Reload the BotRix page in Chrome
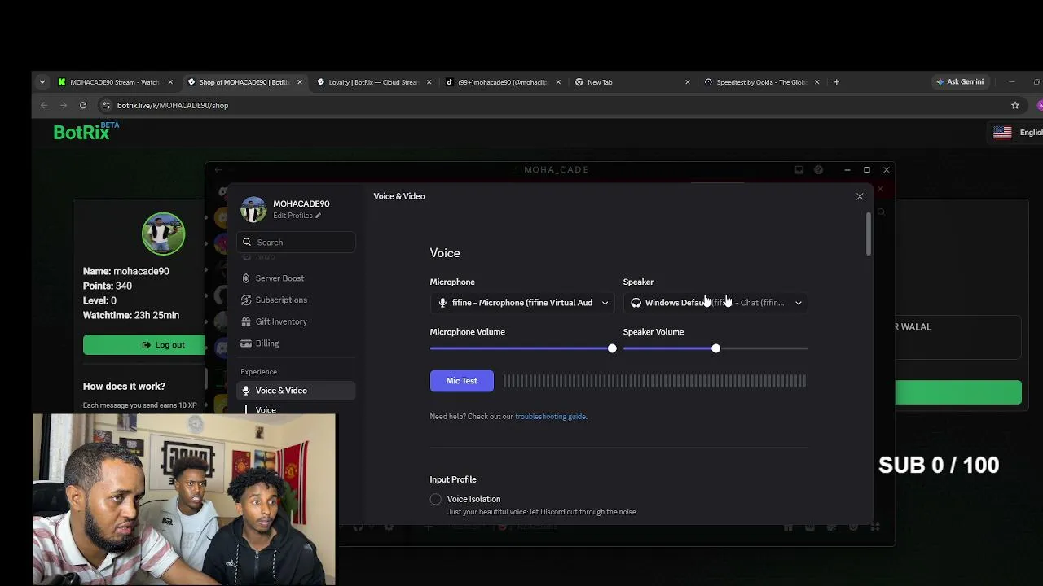 click(x=83, y=105)
